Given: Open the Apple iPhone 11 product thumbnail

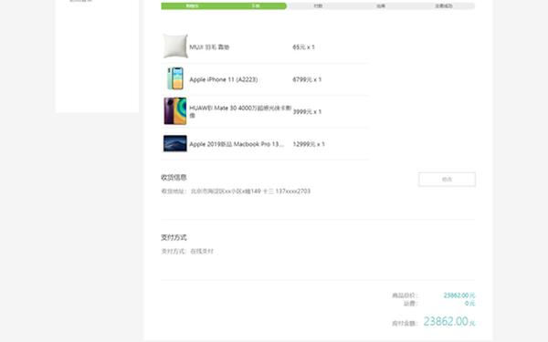Looking at the screenshot, I should pos(175,78).
